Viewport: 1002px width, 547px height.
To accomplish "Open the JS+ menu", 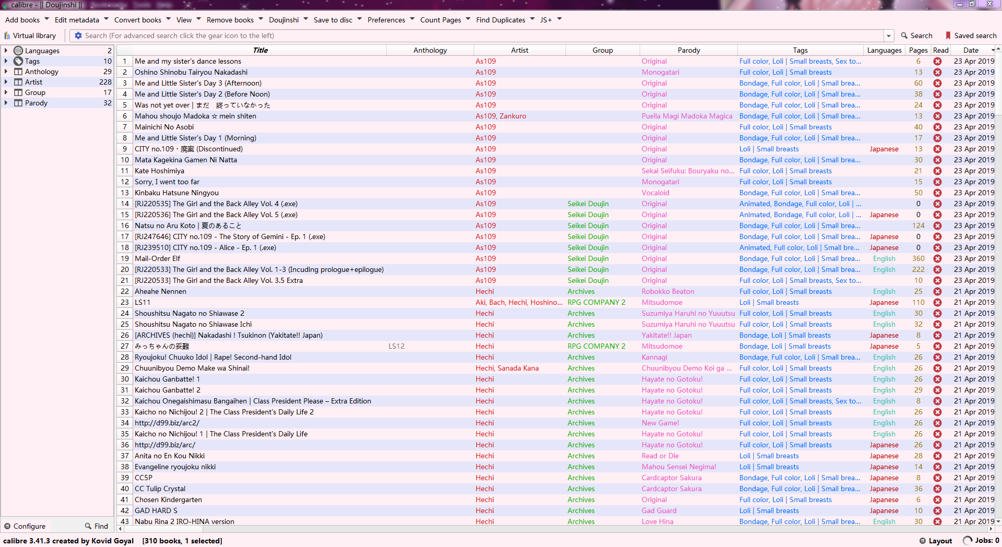I will click(x=546, y=20).
